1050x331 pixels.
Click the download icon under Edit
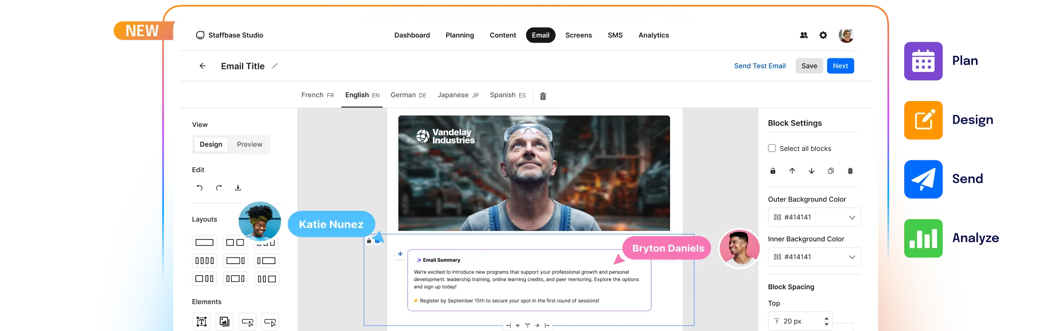pos(238,188)
